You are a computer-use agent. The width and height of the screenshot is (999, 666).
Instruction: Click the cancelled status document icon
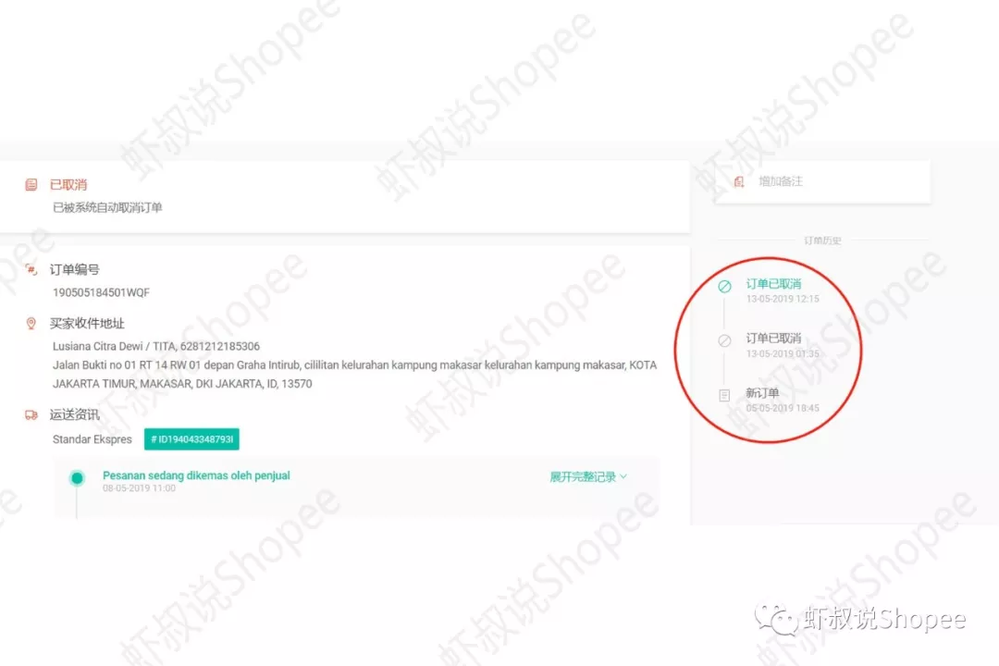(31, 185)
